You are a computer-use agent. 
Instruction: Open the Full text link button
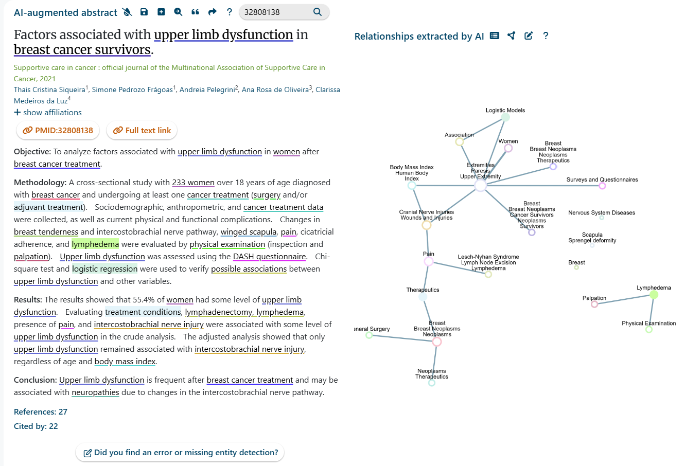pyautogui.click(x=142, y=130)
